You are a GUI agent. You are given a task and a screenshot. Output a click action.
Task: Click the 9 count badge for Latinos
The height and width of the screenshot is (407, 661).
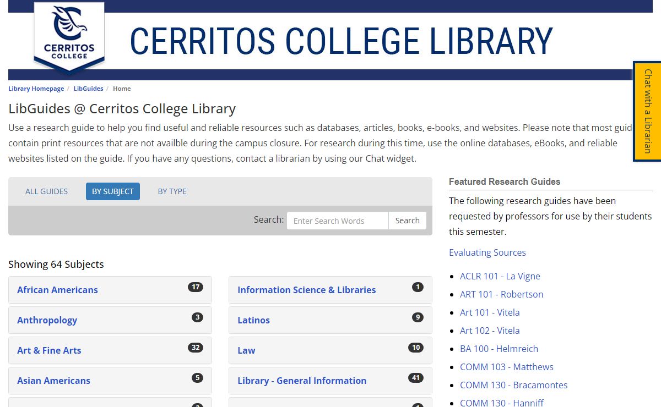pos(418,317)
